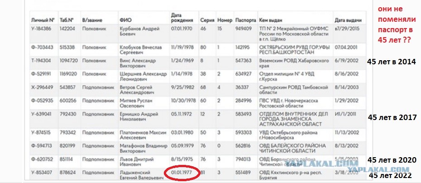Select the name Винс Александр Викторович
421x183 pixels.
(x=138, y=63)
